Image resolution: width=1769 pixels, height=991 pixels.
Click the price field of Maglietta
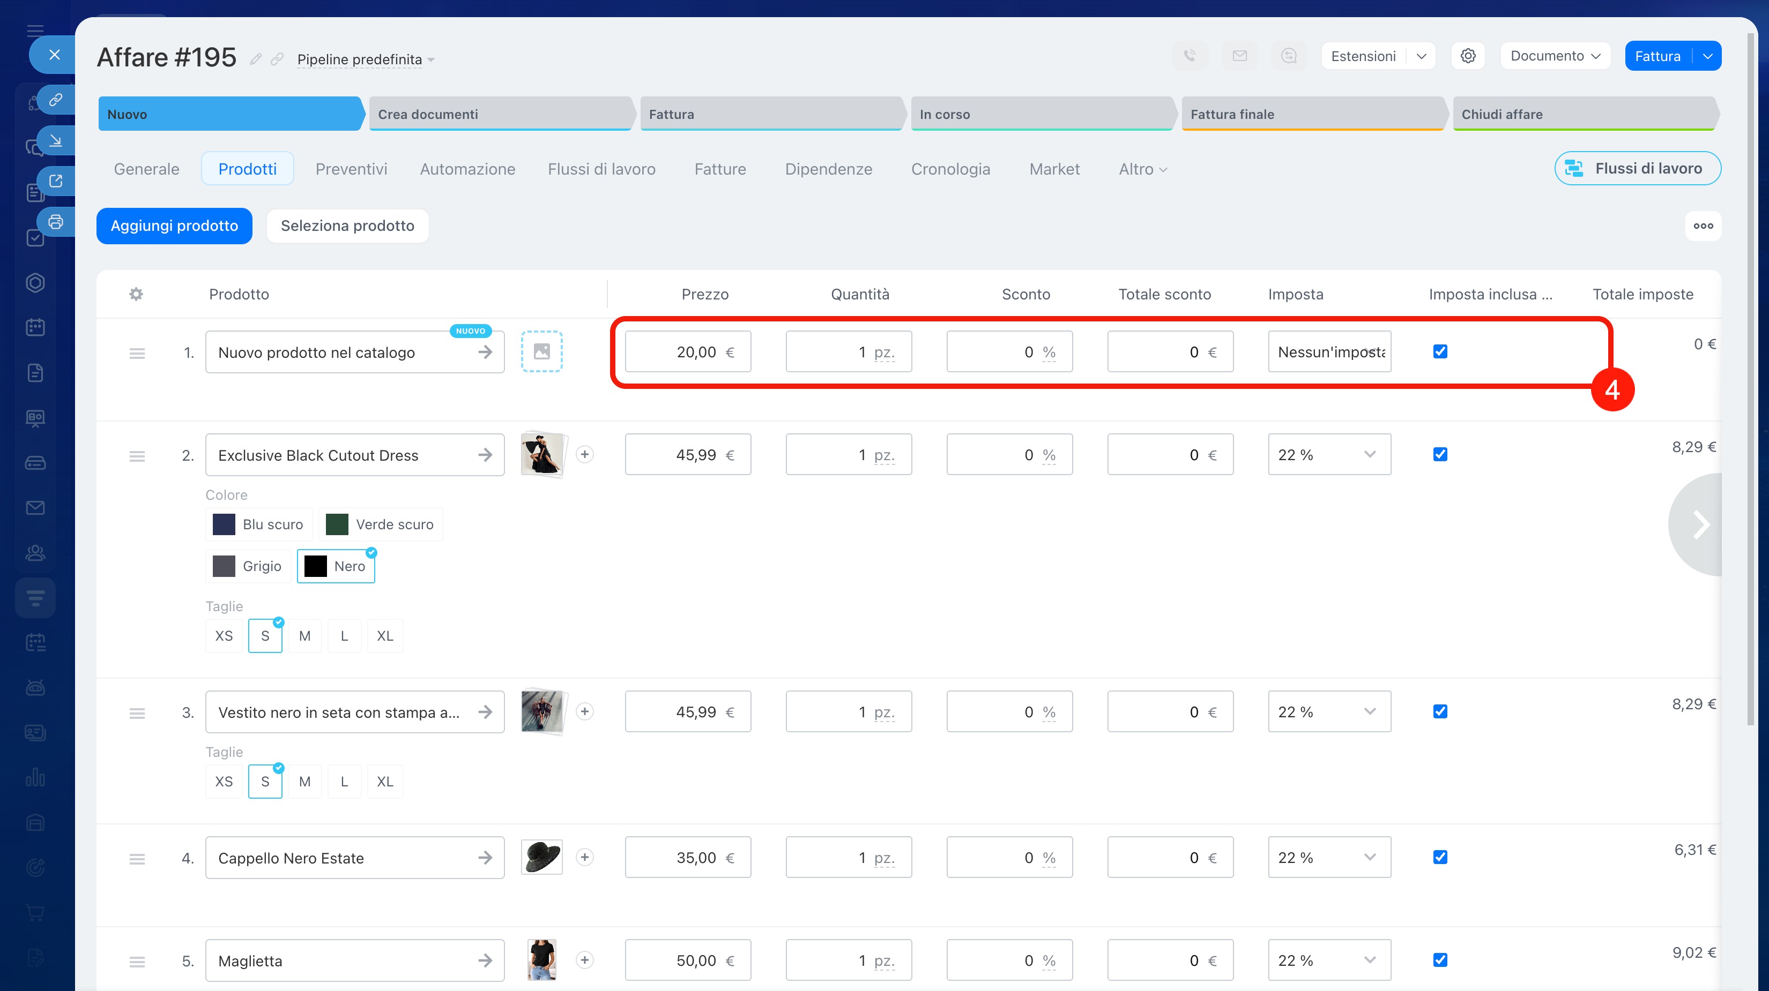[x=687, y=960]
